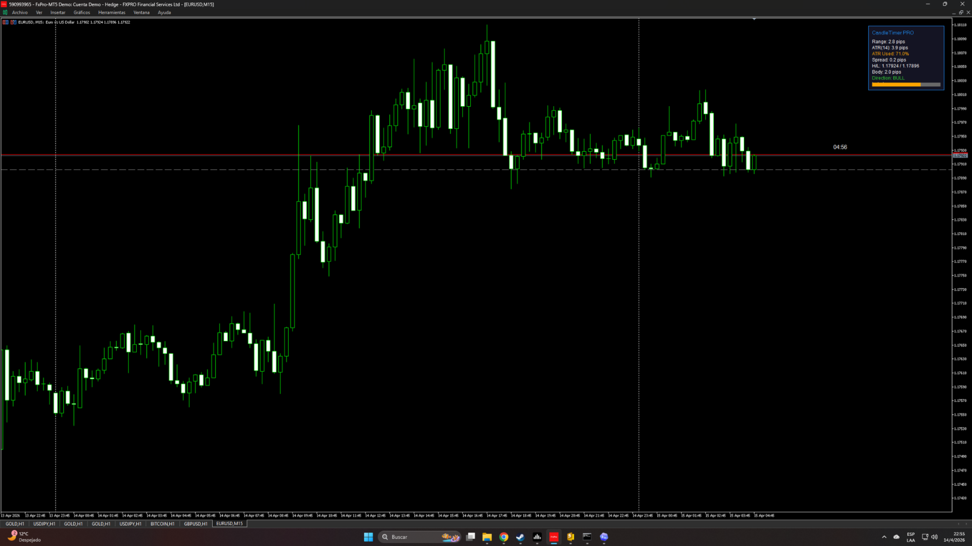Toggle the chart shift triangle marker at top

754,19
